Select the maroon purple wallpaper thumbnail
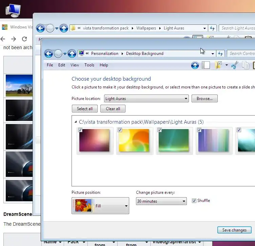The width and height of the screenshot is (255, 246). pos(94,140)
